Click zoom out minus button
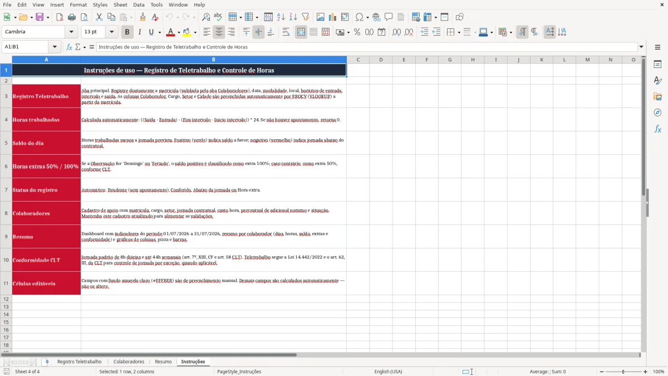The height and width of the screenshot is (376, 668). point(602,372)
